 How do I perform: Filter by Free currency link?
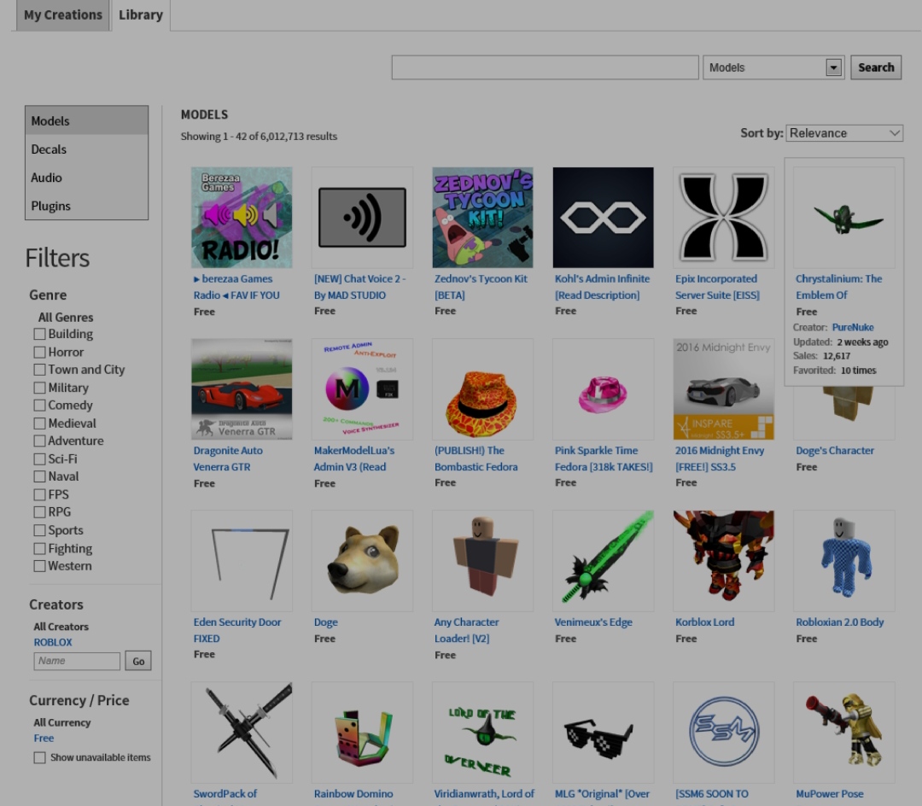(44, 738)
